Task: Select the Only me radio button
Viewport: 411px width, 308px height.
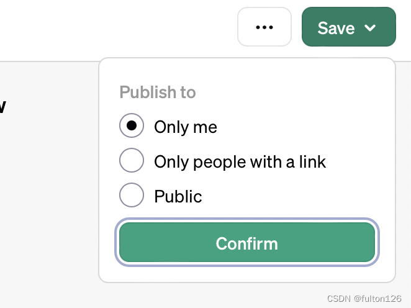Action: (x=132, y=125)
